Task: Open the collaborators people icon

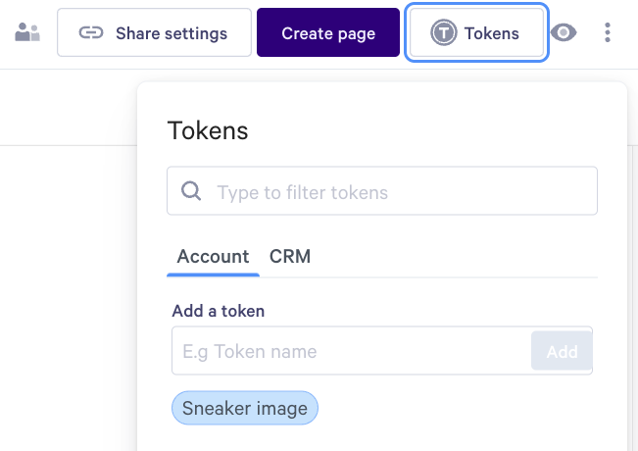Action: [27, 32]
